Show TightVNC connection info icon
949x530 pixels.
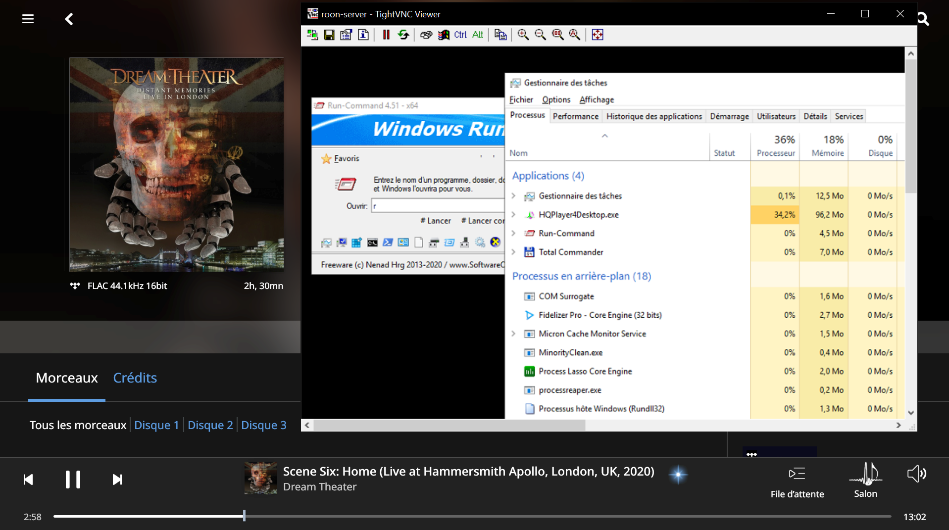tap(363, 35)
